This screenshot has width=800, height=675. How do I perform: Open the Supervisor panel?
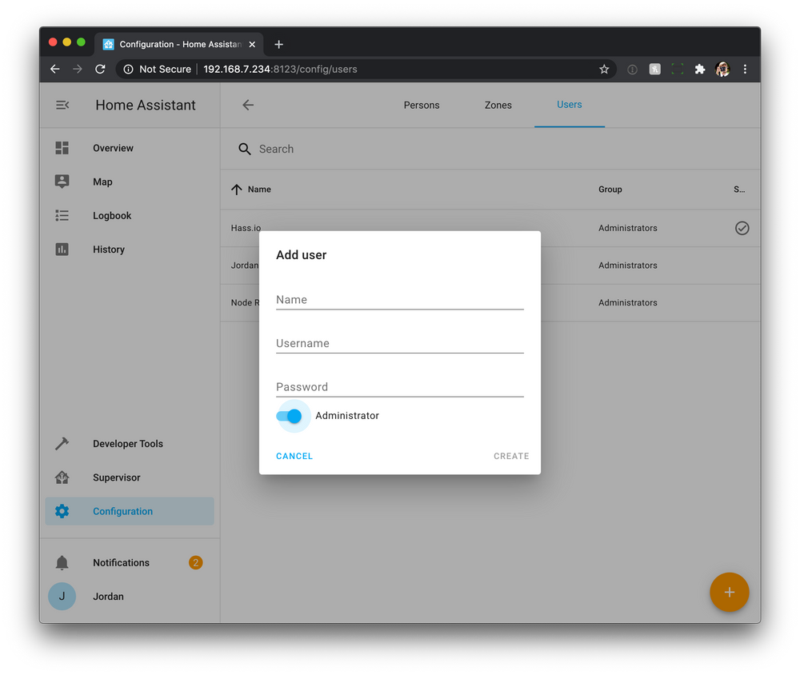click(x=117, y=477)
